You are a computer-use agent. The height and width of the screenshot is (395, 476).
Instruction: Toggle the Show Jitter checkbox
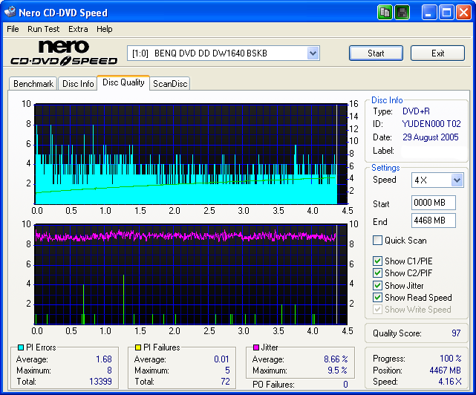pos(378,286)
